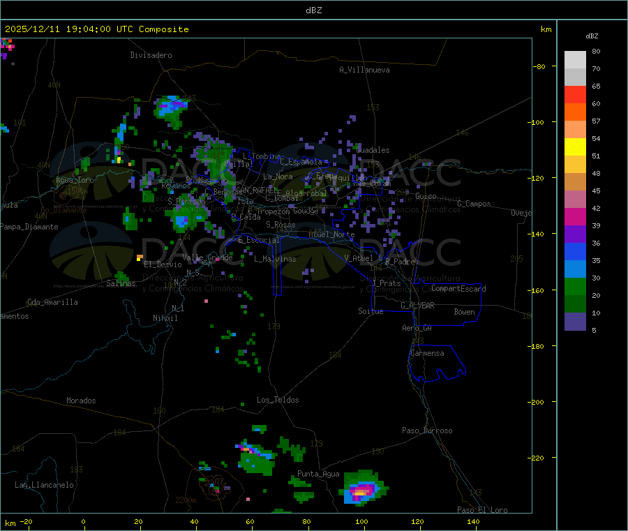This screenshot has height=531, width=628.
Task: Click the -80 value on the vertical km axis
Action: pyautogui.click(x=539, y=66)
